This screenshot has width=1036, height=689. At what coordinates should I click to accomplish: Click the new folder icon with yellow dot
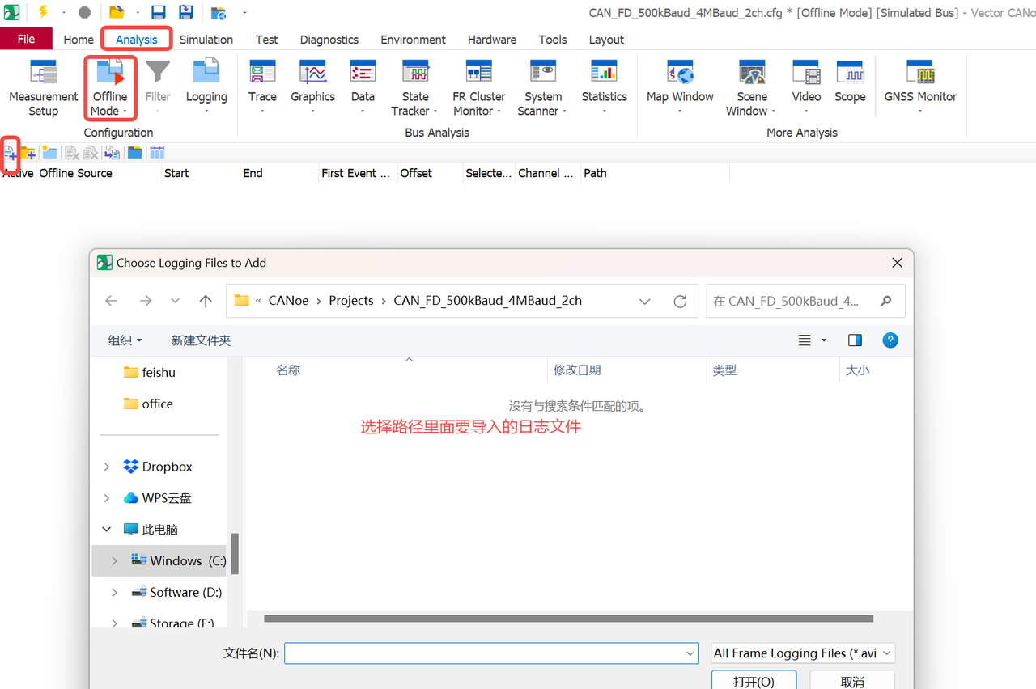(x=49, y=152)
